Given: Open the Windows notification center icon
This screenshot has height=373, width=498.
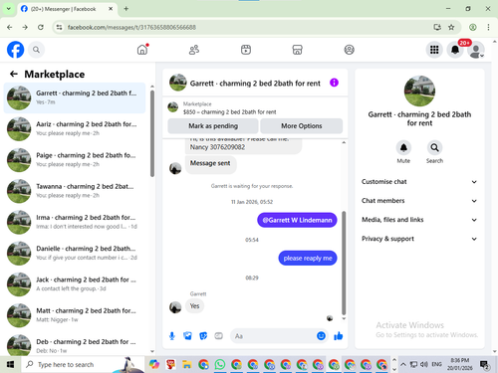Looking at the screenshot, I should [484, 365].
